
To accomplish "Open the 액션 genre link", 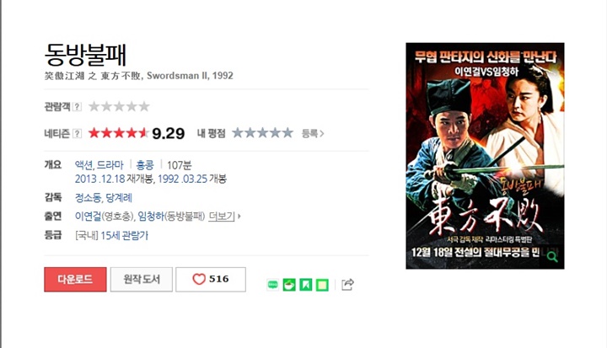I will tap(83, 165).
